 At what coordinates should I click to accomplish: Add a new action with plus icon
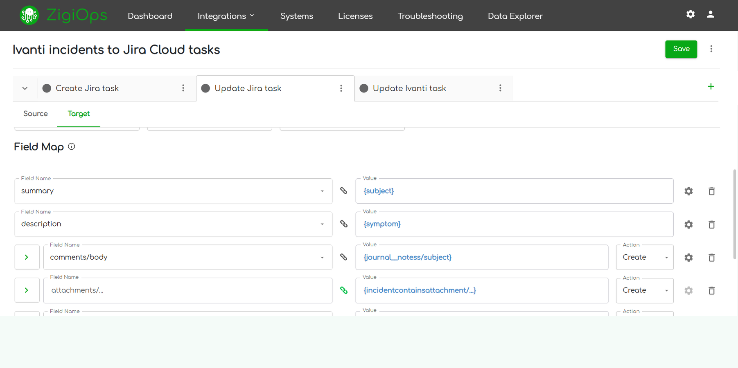pyautogui.click(x=711, y=87)
